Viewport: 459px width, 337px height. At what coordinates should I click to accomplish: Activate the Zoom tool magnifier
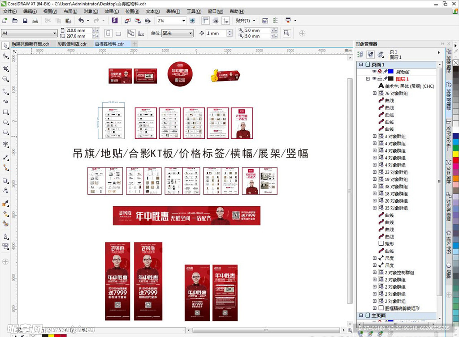[x=5, y=79]
